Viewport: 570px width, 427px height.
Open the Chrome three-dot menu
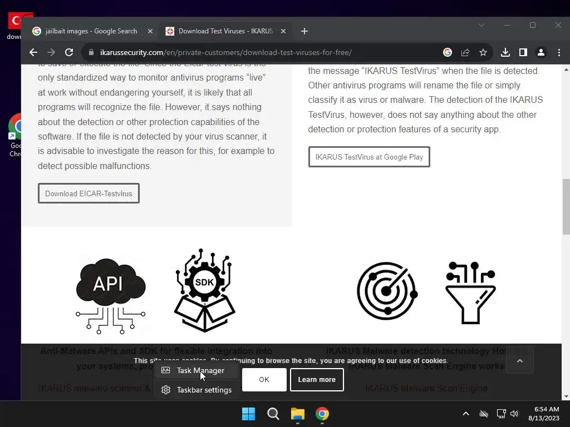(559, 52)
